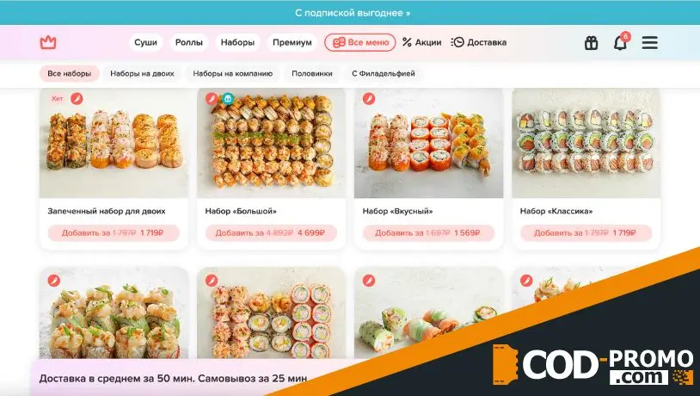Viewport: 700px width, 396px height.
Task: Open the Суши category
Action: click(x=145, y=42)
